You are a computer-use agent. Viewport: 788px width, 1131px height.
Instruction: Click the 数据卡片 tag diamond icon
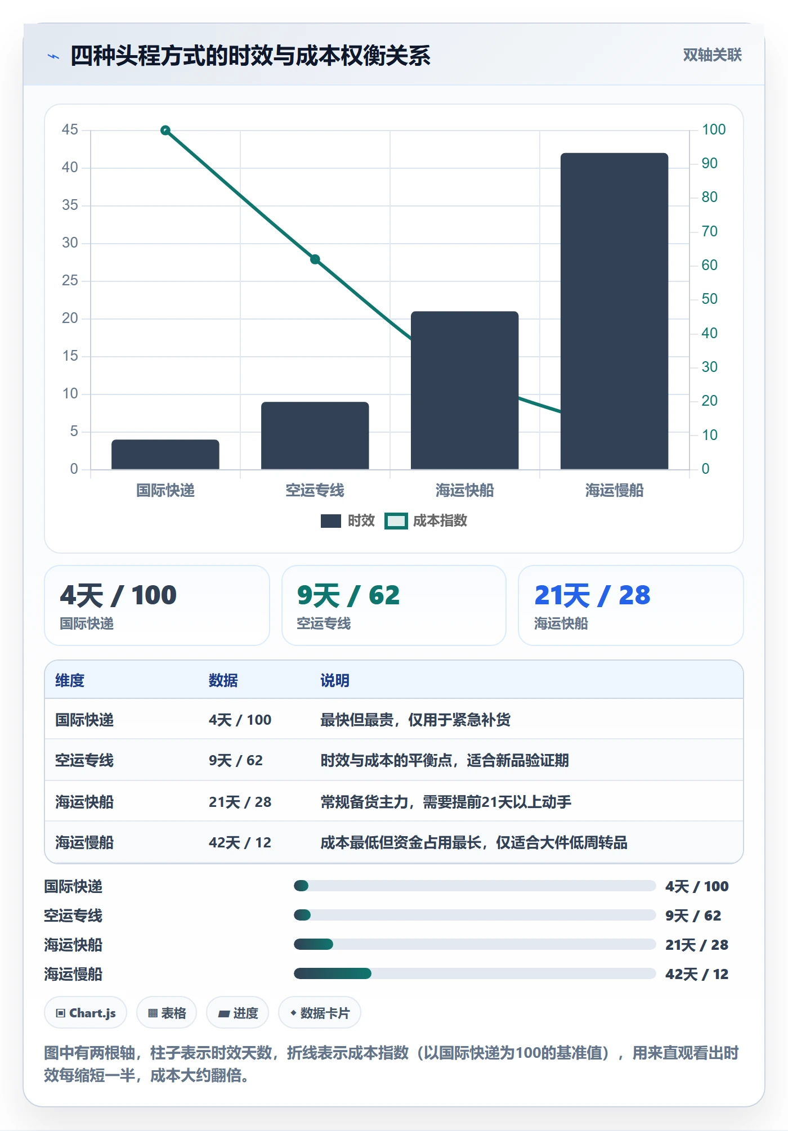[x=293, y=1013]
